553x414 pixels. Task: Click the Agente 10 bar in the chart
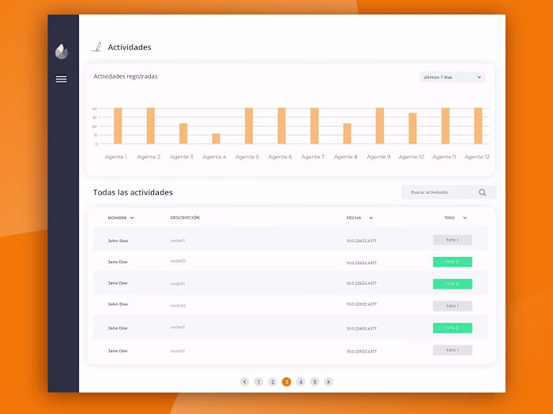tap(412, 128)
